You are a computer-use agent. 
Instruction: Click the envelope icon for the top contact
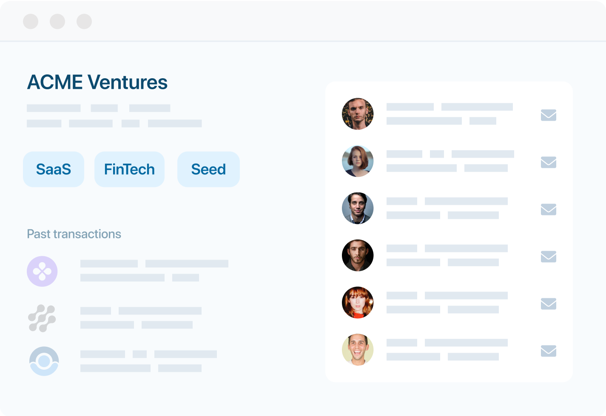(x=548, y=115)
